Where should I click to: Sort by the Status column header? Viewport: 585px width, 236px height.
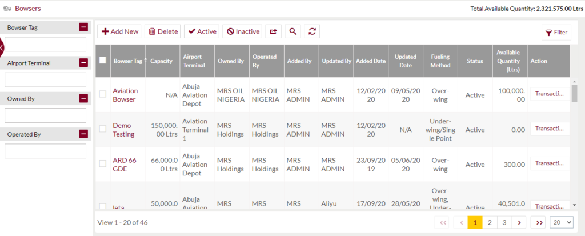tap(475, 61)
